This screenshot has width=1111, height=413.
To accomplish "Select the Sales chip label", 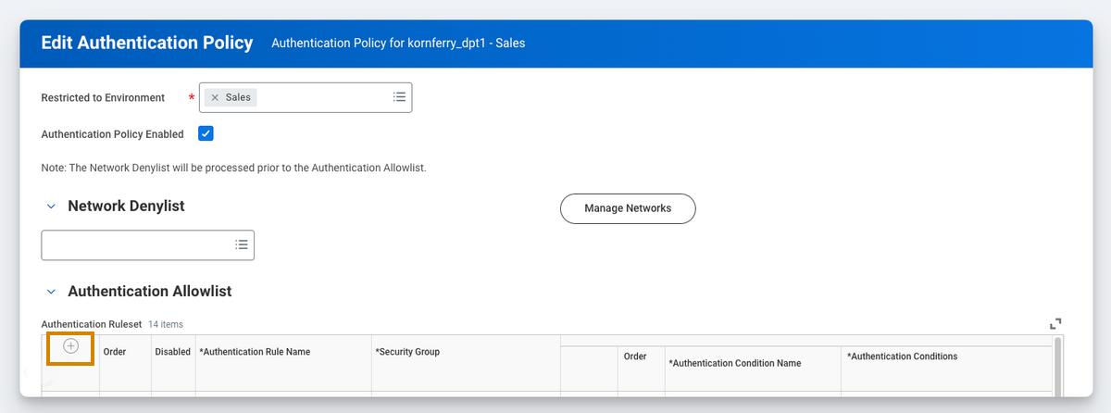I will point(239,97).
